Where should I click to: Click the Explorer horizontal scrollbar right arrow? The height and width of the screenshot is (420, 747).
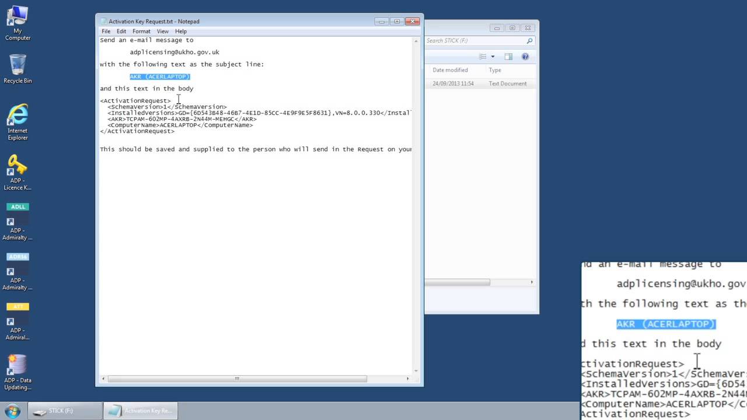coord(532,282)
